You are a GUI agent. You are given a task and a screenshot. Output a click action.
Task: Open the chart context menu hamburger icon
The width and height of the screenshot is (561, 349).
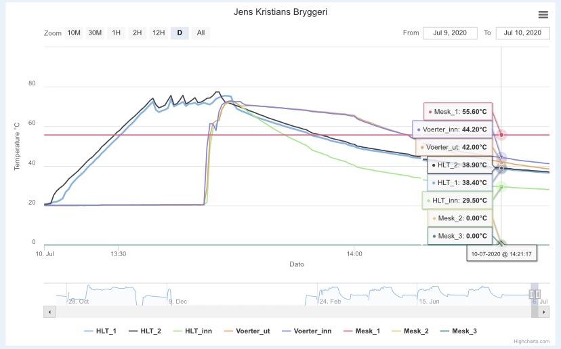(543, 15)
